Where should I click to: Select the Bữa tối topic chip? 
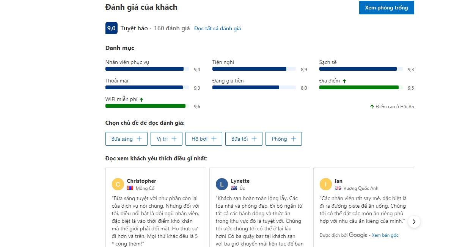point(244,139)
